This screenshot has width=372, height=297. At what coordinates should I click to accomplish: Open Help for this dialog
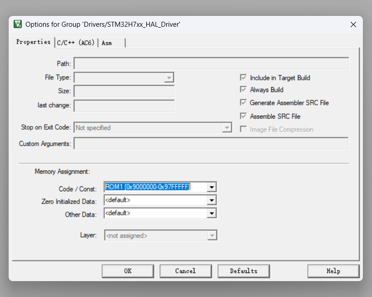point(333,271)
